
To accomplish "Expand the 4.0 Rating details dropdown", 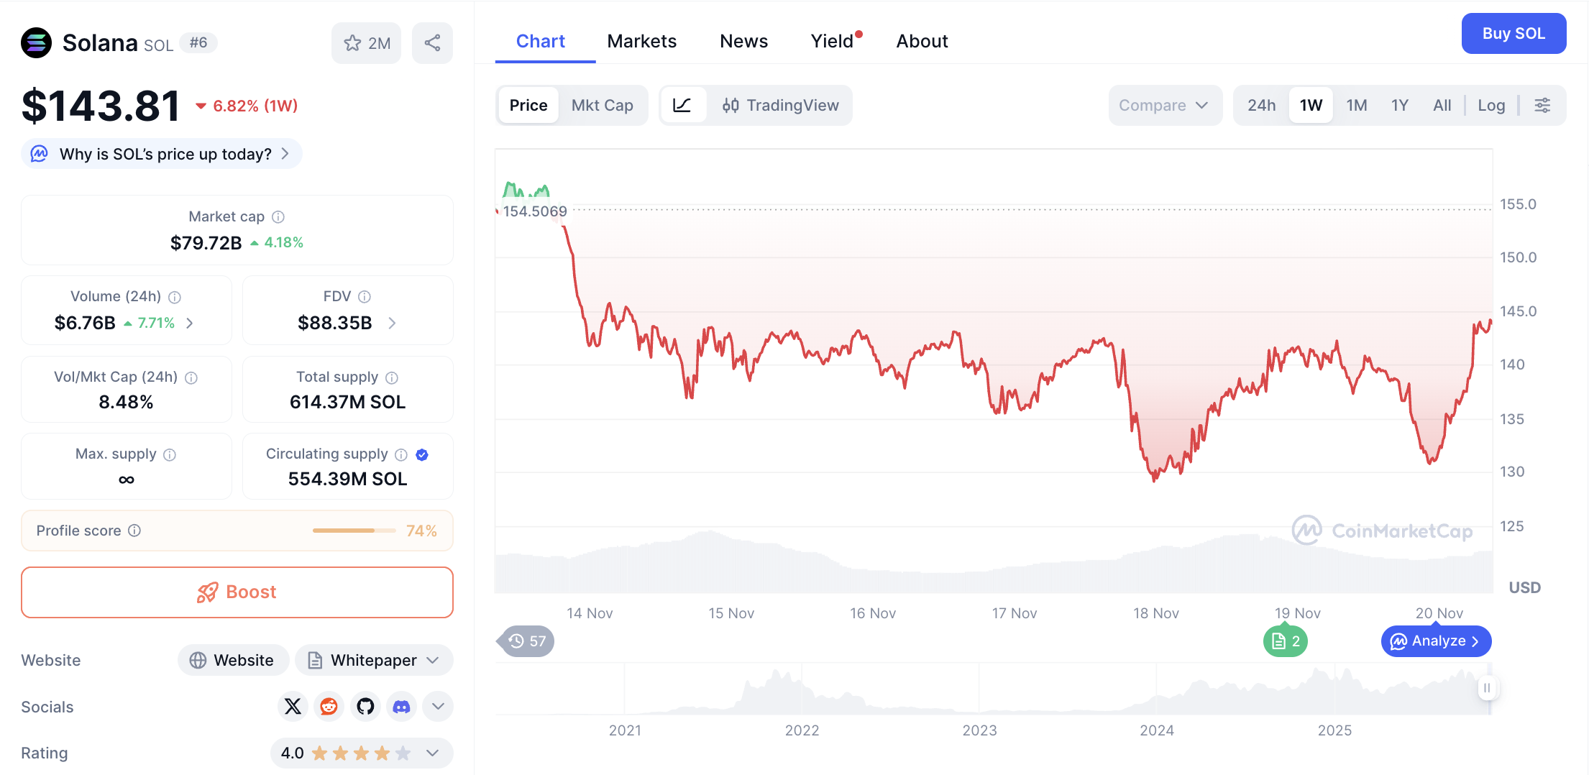I will [432, 753].
